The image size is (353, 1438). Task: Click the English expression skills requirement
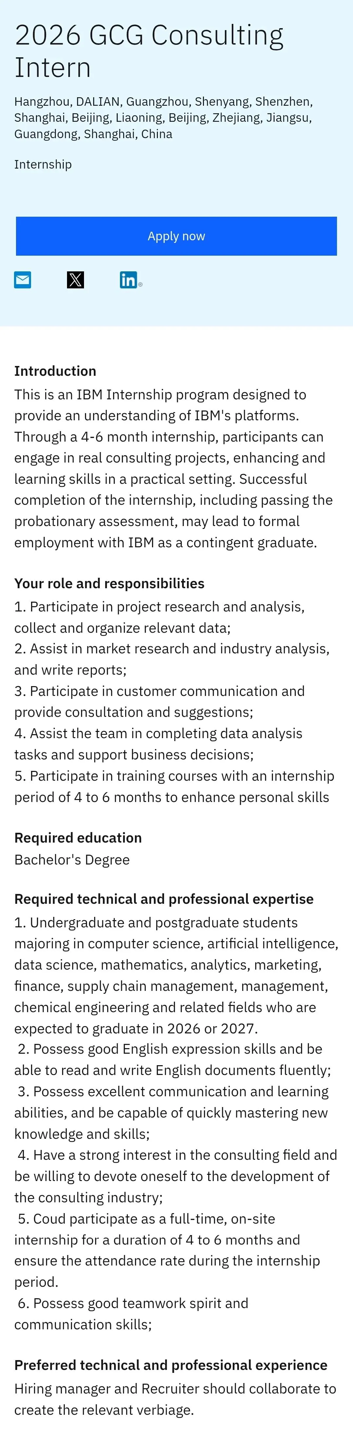click(173, 1060)
